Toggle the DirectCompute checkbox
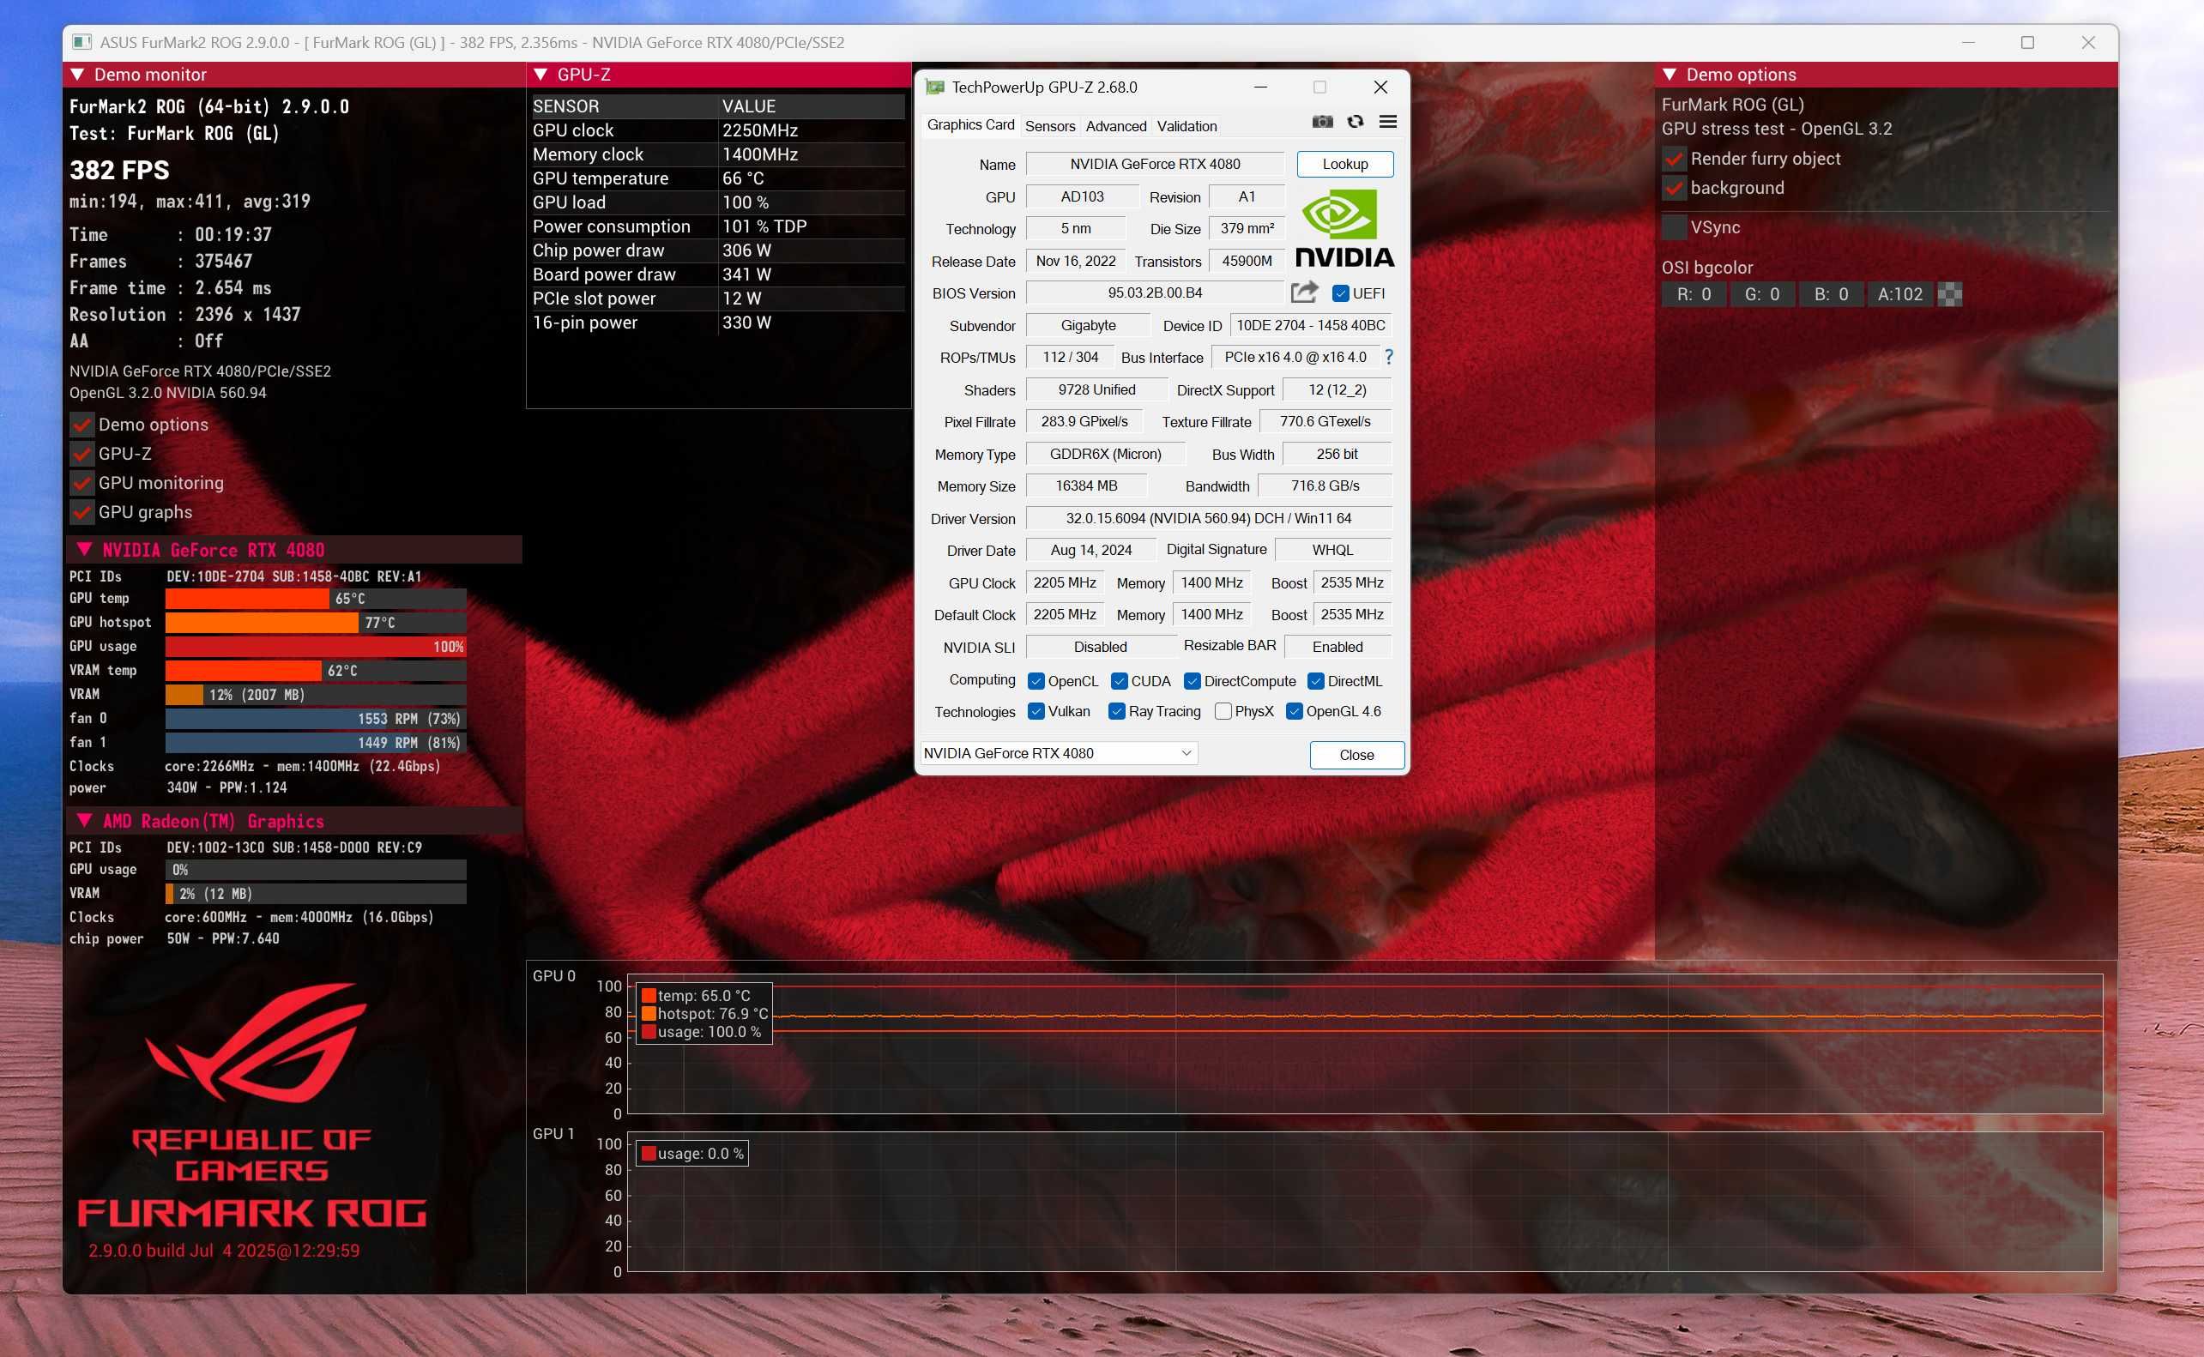This screenshot has width=2204, height=1357. pos(1192,681)
